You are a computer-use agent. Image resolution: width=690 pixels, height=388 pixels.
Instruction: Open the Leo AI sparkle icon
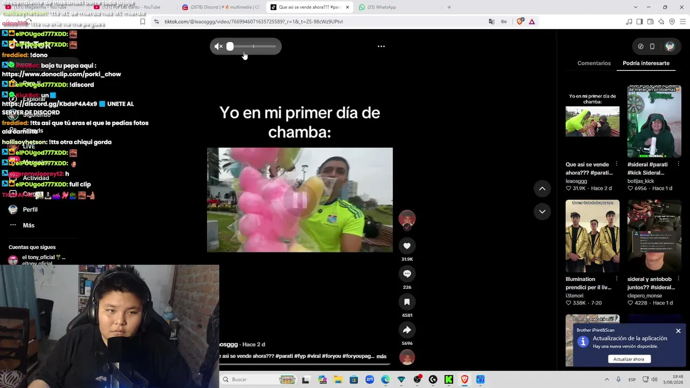coord(661,22)
